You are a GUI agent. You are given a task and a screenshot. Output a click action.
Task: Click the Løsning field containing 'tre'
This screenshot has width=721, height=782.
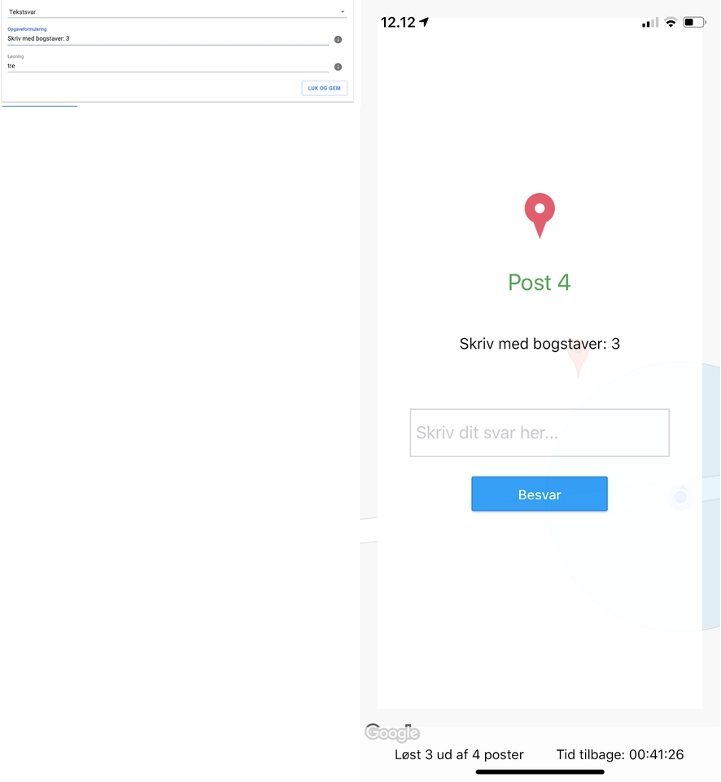pyautogui.click(x=167, y=66)
